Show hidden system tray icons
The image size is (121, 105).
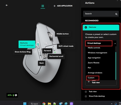[x=111, y=104]
